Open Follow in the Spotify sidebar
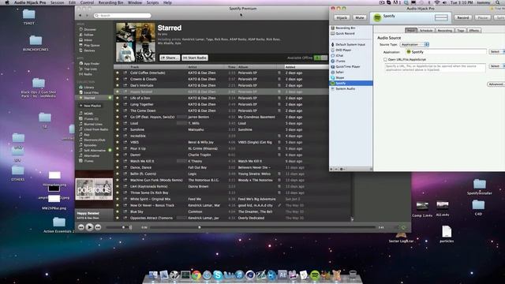 [88, 35]
